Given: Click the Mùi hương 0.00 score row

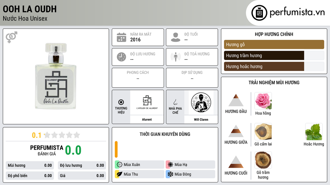Looking at the screenshot, I should (30, 165).
